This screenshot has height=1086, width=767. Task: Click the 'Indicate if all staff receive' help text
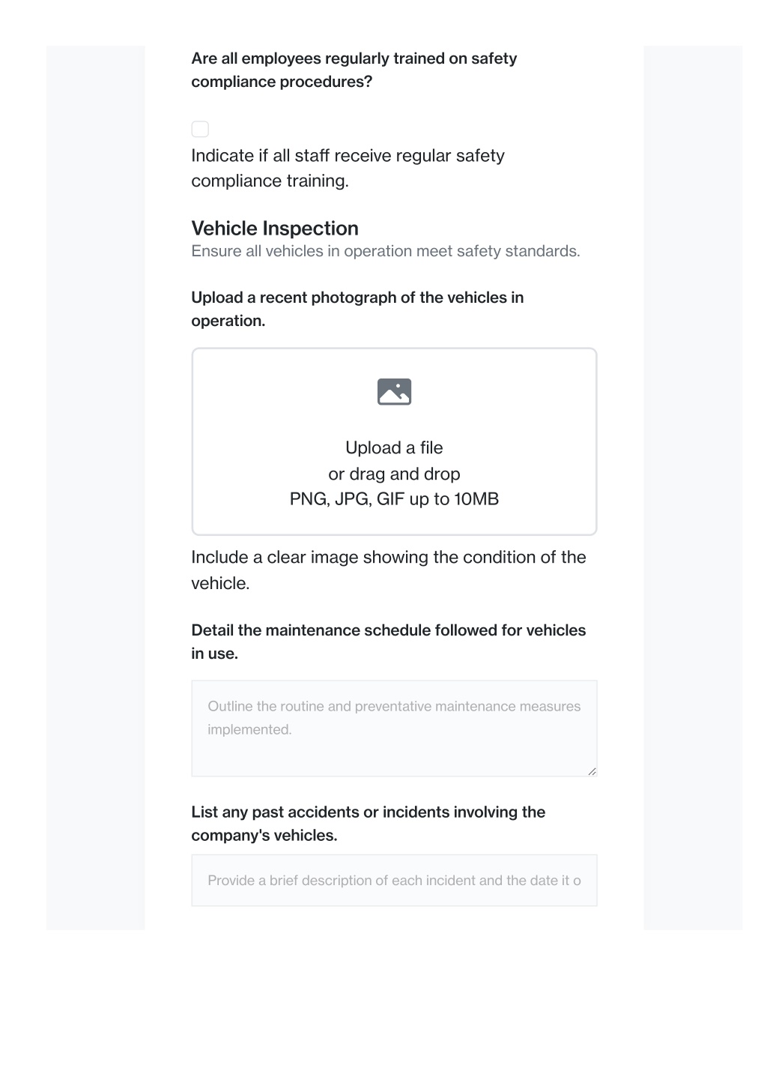tap(348, 168)
